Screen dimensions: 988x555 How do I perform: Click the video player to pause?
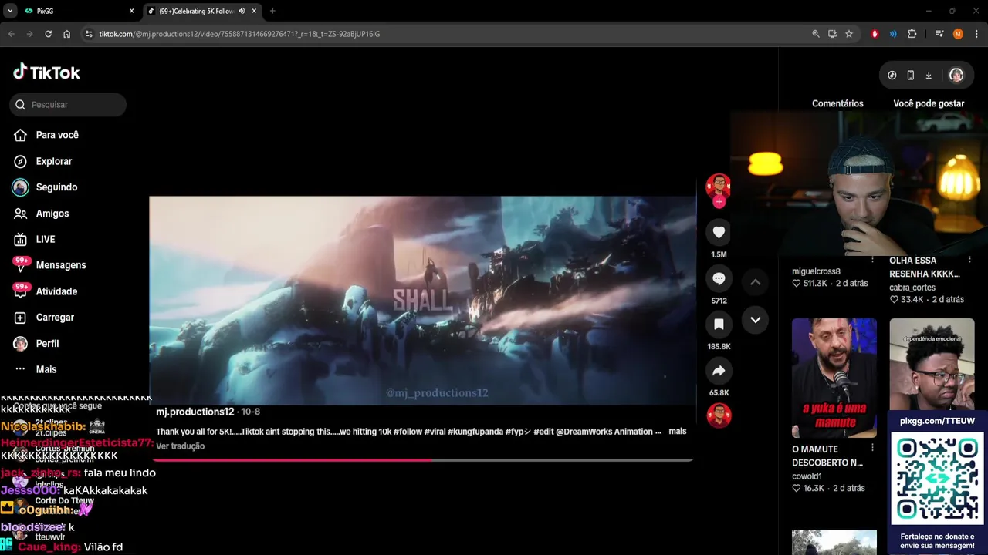422,300
